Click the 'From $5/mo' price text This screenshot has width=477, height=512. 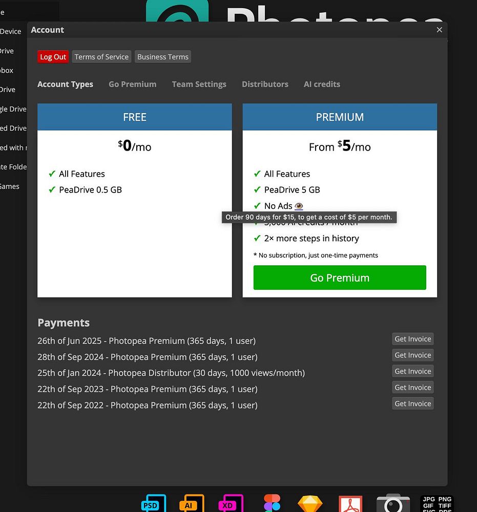(340, 146)
